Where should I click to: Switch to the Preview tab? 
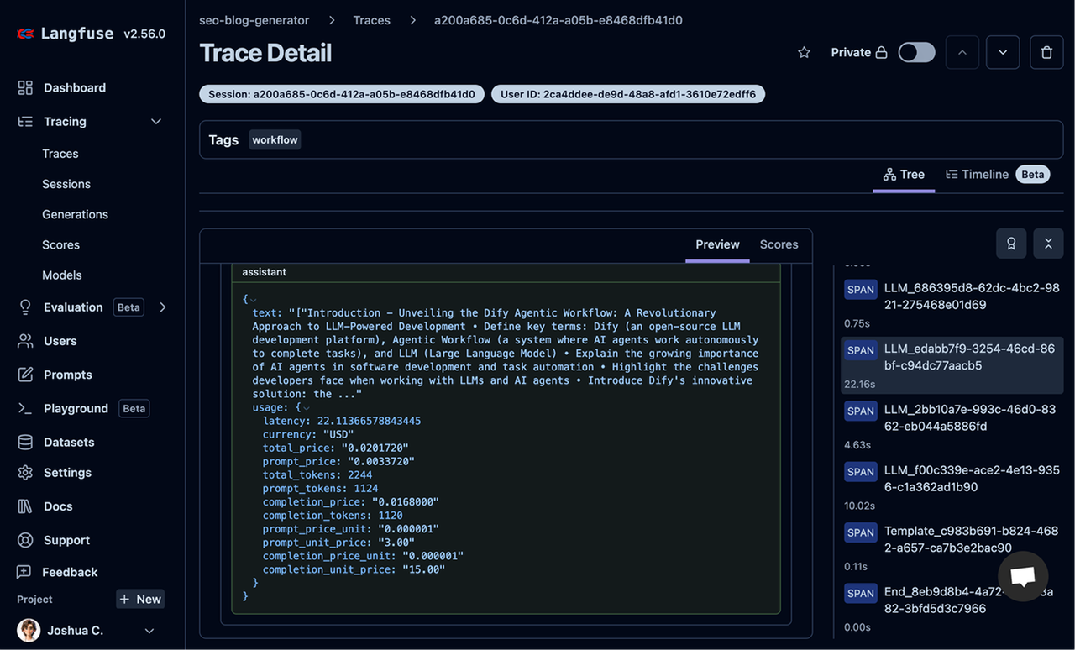(x=717, y=244)
